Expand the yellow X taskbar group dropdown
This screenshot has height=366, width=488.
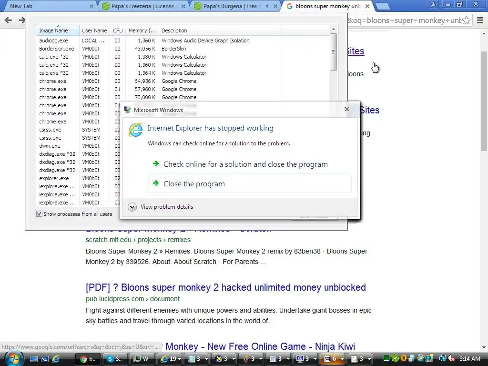234,359
